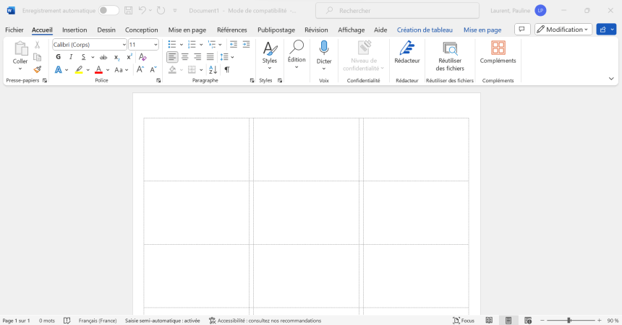Apply text effects with the blue A
This screenshot has height=325, width=622.
[x=59, y=70]
